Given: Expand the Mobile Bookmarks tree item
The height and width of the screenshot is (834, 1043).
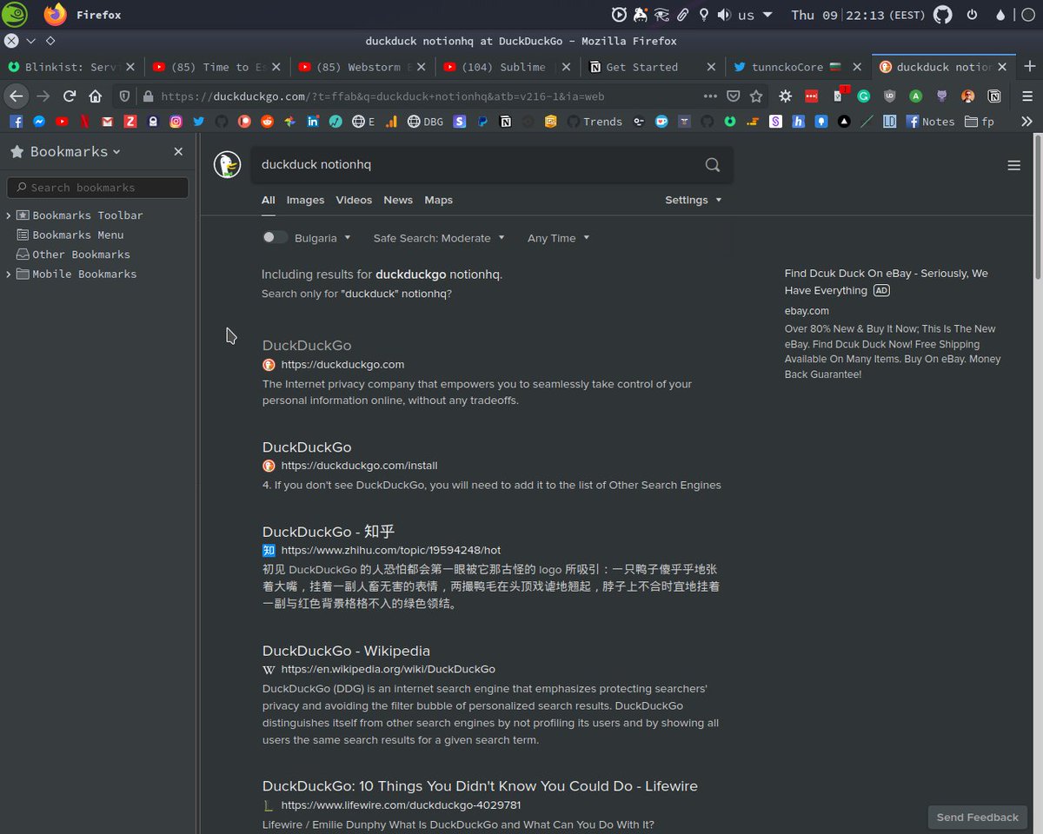Looking at the screenshot, I should pos(8,275).
